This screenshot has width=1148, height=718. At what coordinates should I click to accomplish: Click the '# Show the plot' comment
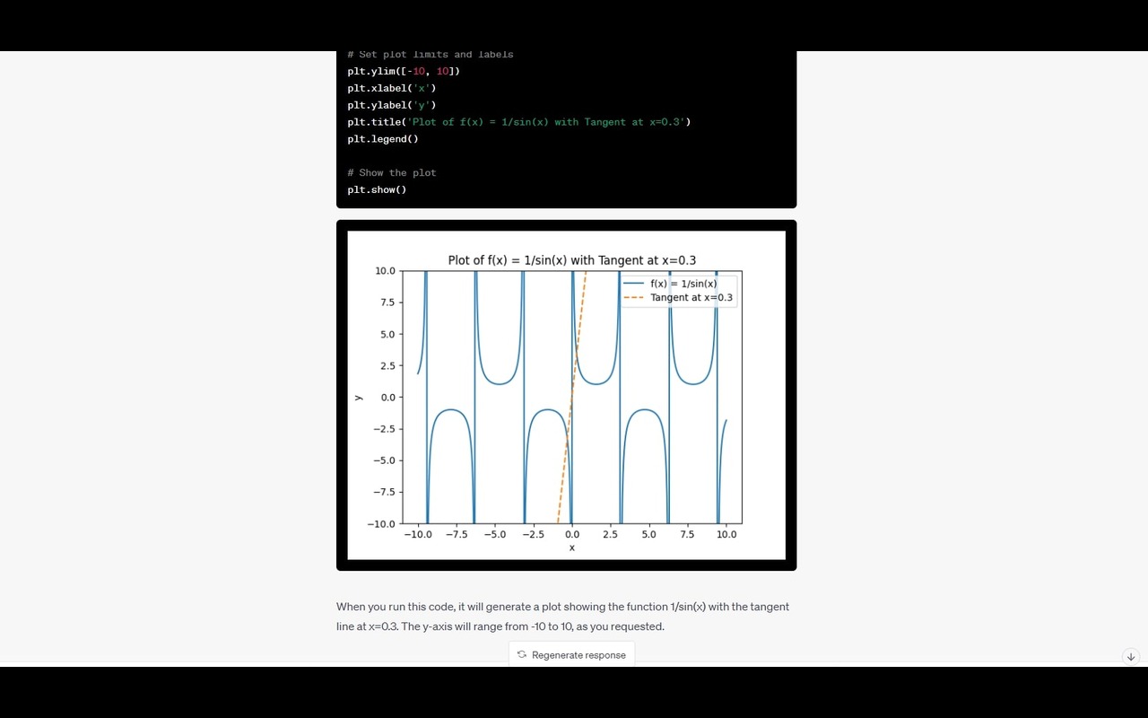392,172
